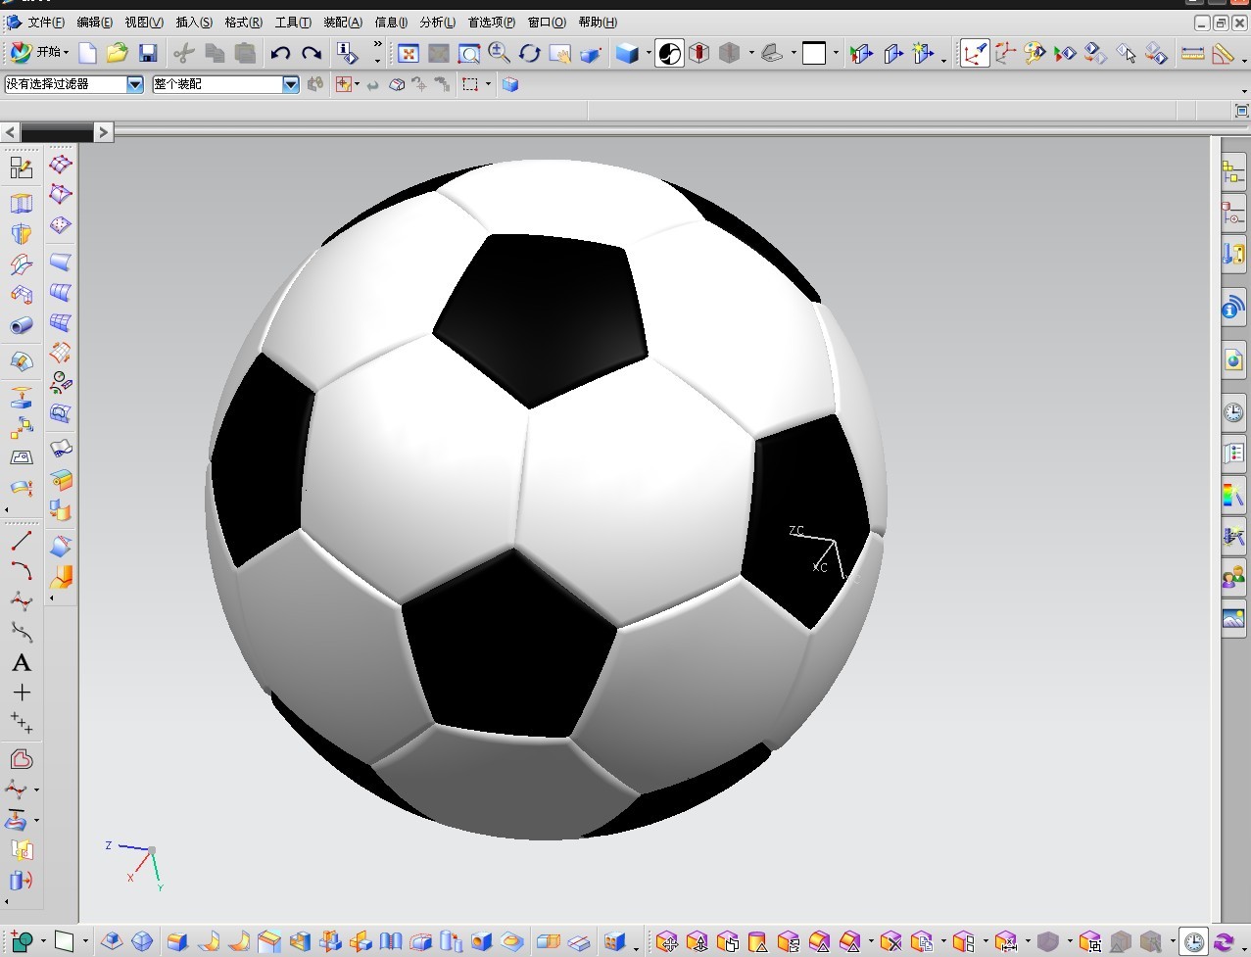The image size is (1251, 957).
Task: Save the part with the floppy disk icon
Action: (148, 53)
